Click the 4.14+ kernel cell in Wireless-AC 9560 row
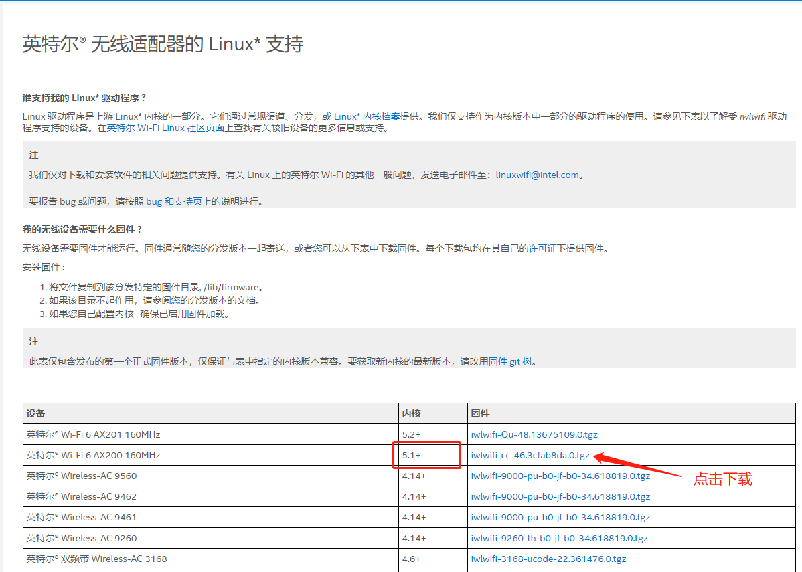The height and width of the screenshot is (572, 802). coord(432,476)
